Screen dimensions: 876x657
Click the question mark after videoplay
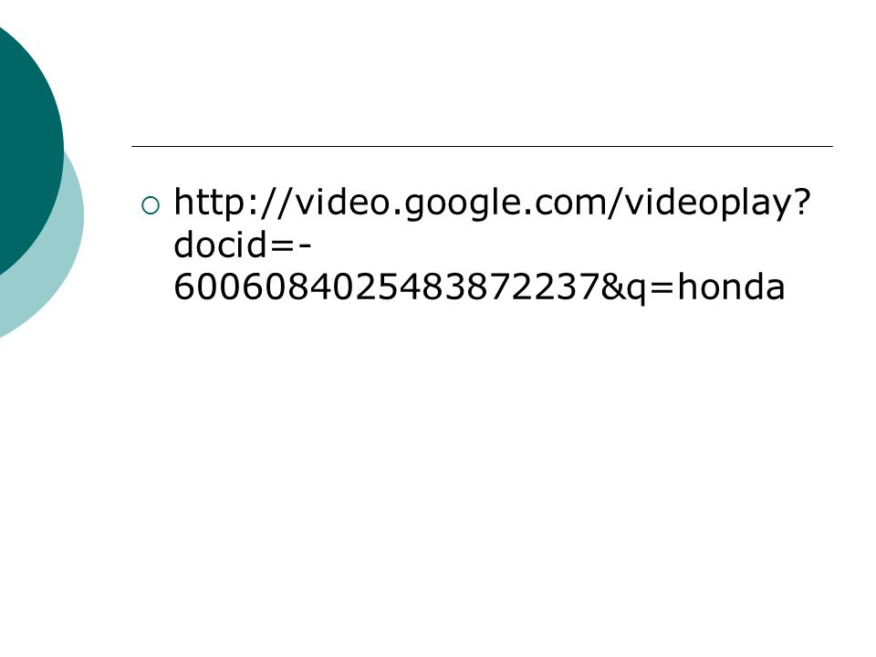click(802, 202)
